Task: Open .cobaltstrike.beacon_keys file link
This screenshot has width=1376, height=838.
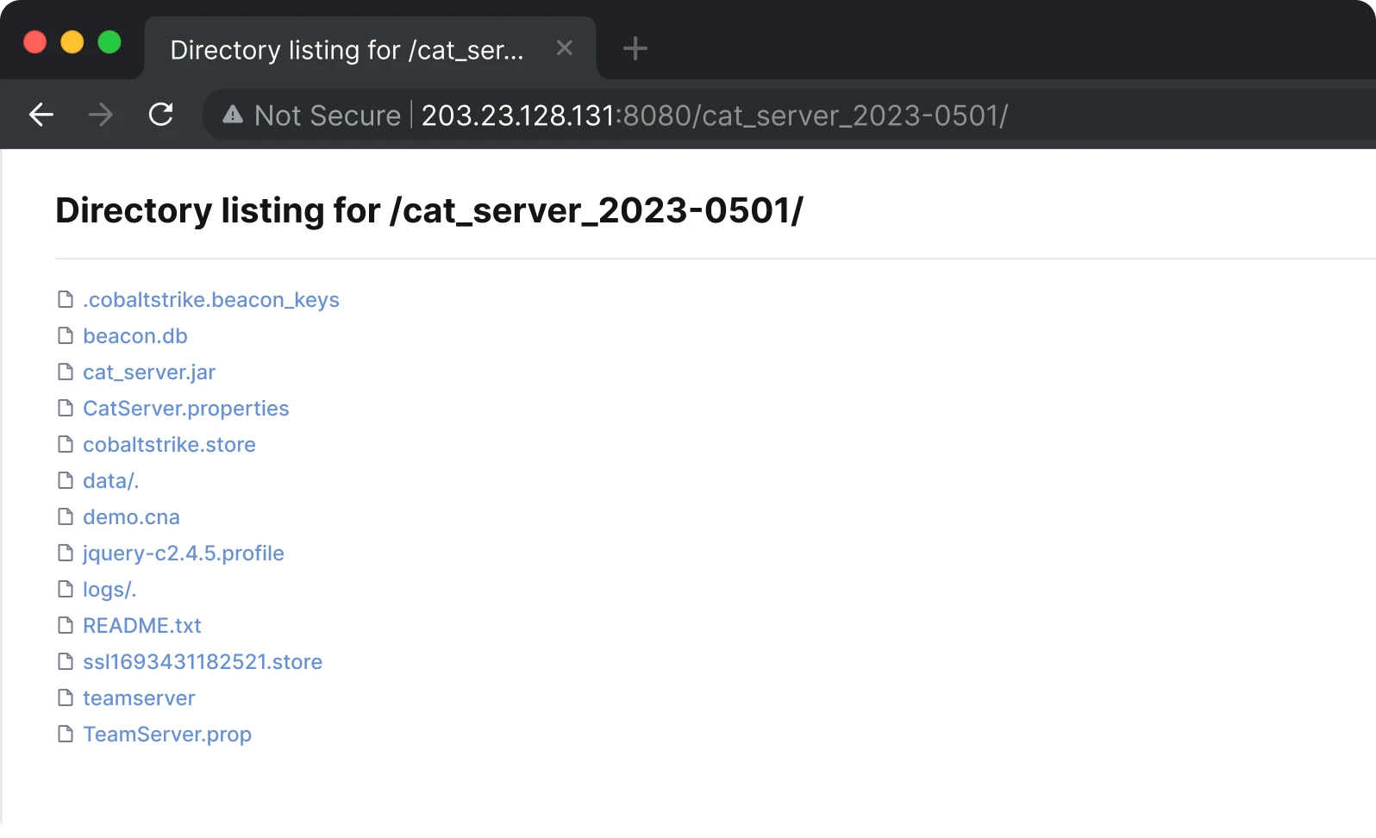Action: [x=211, y=300]
